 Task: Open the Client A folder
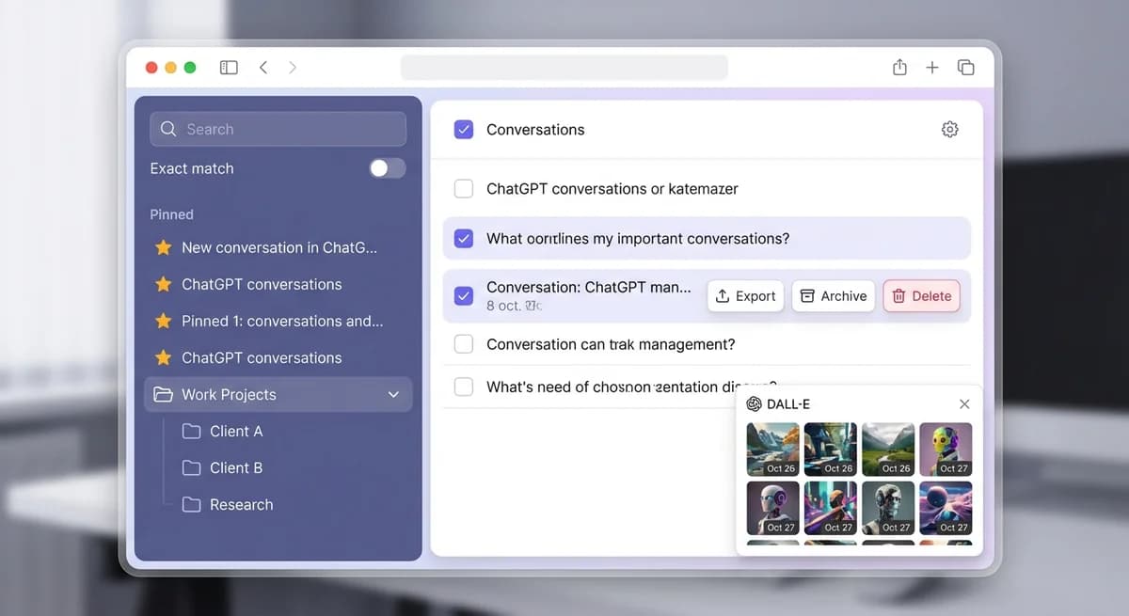point(236,431)
